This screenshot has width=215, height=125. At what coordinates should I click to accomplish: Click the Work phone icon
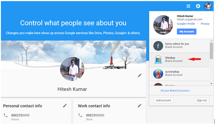(80, 115)
